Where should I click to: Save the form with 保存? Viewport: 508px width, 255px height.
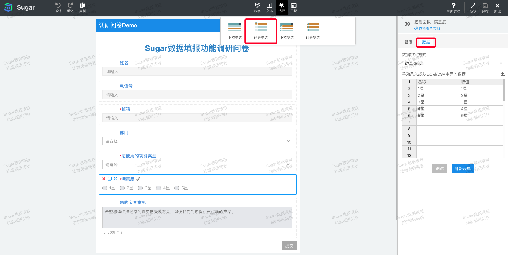pos(485,8)
